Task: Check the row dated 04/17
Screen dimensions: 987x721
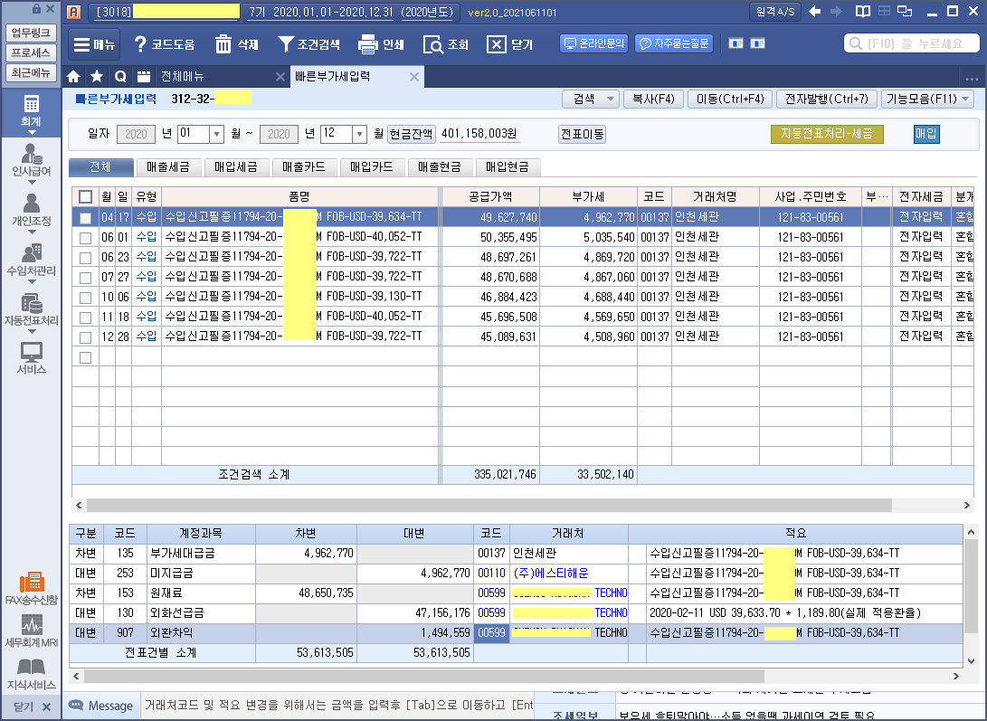Action: (x=85, y=218)
